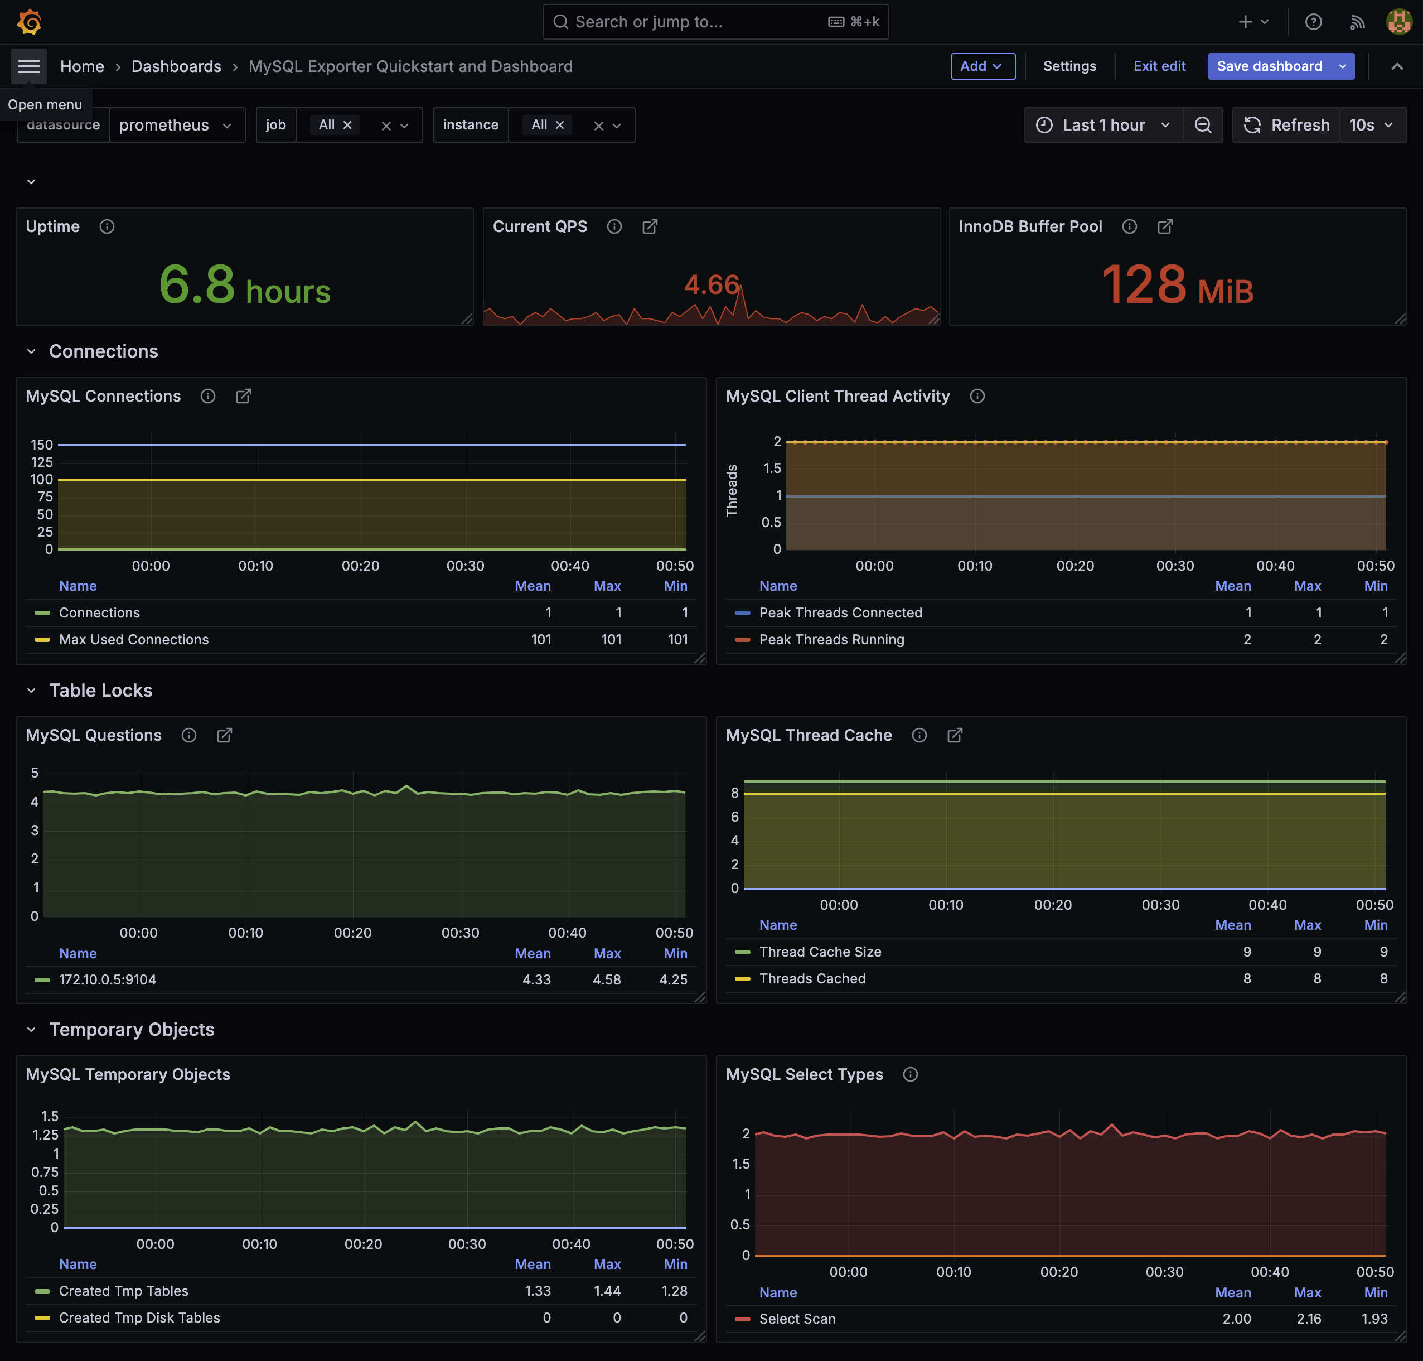Collapse the top bar with chevron-up
Viewport: 1423px width, 1361px height.
tap(1397, 66)
